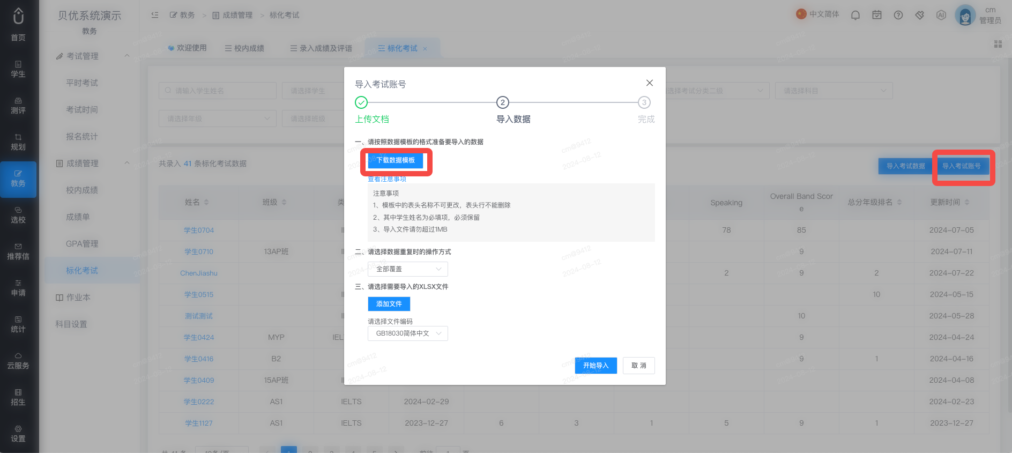Switch to the 录入成绩及评语 tab
Image resolution: width=1012 pixels, height=453 pixels.
(x=321, y=48)
